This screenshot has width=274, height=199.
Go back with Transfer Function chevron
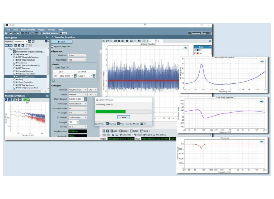[52, 37]
